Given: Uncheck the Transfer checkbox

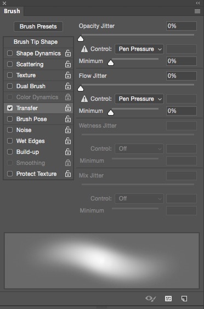Looking at the screenshot, I should click(10, 108).
